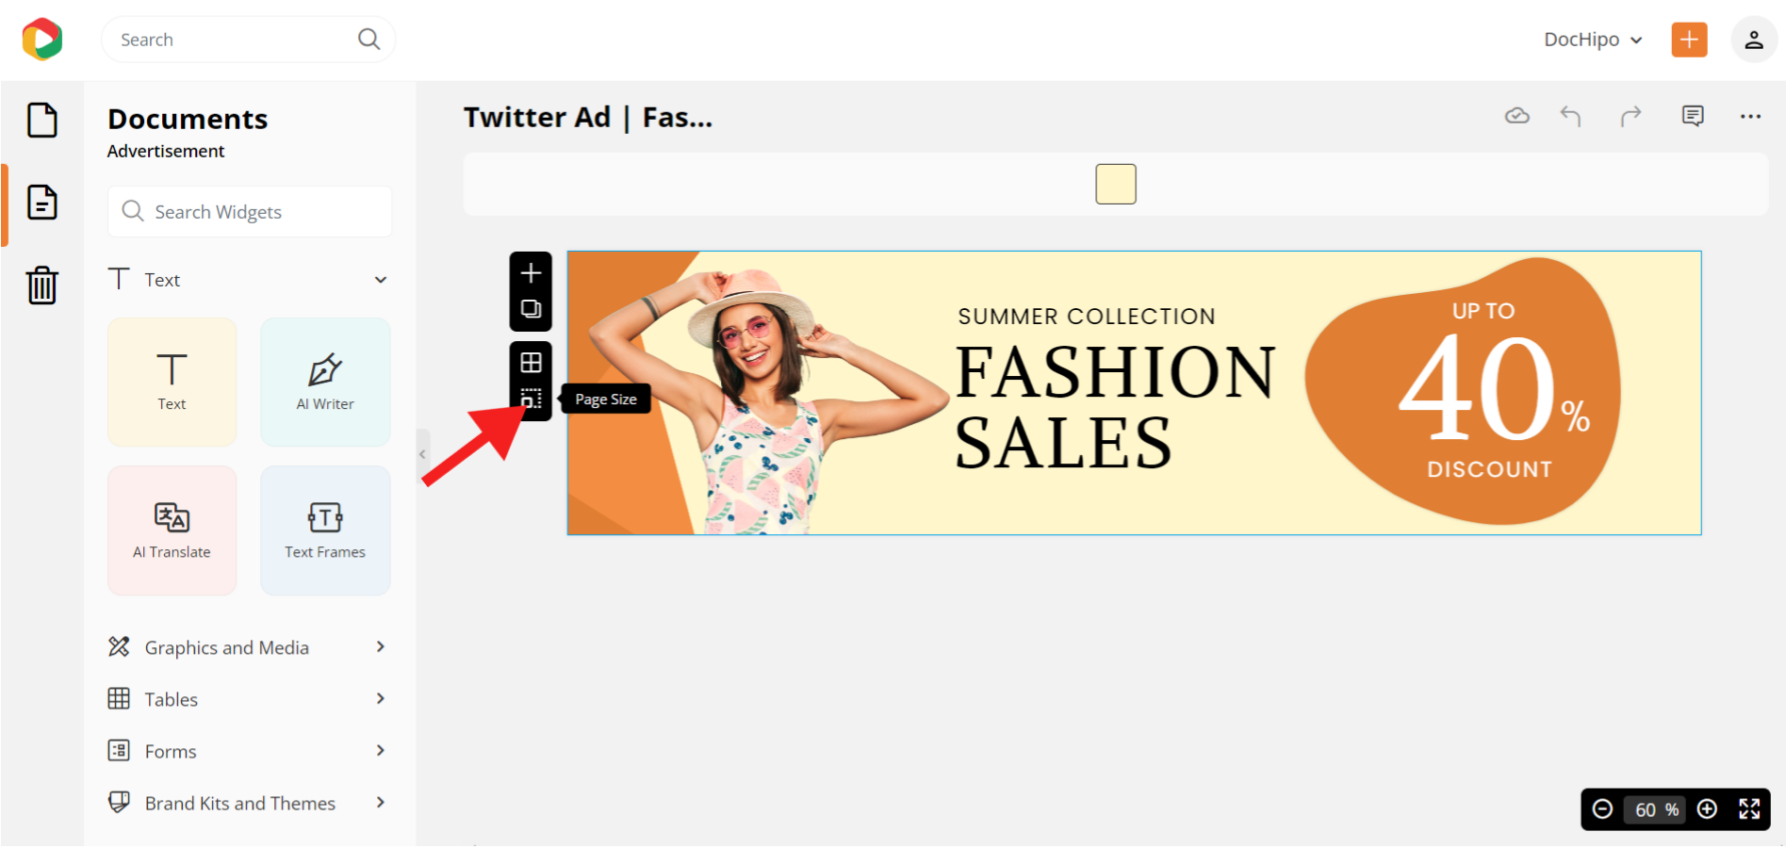1786x848 pixels.
Task: Expand Graphics and Media section
Action: pos(248,647)
